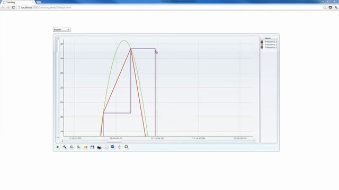Save the trend using floppy disk icon
This screenshot has height=190, width=339.
coord(92,147)
